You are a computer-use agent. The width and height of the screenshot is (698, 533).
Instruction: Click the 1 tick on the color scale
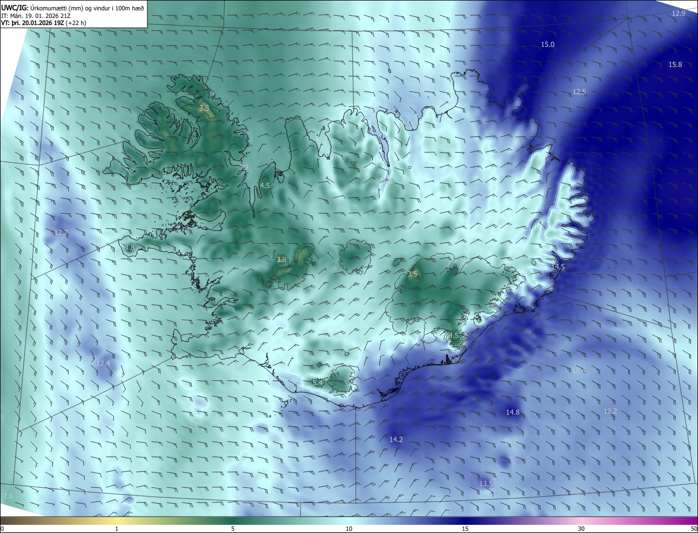coord(117,529)
